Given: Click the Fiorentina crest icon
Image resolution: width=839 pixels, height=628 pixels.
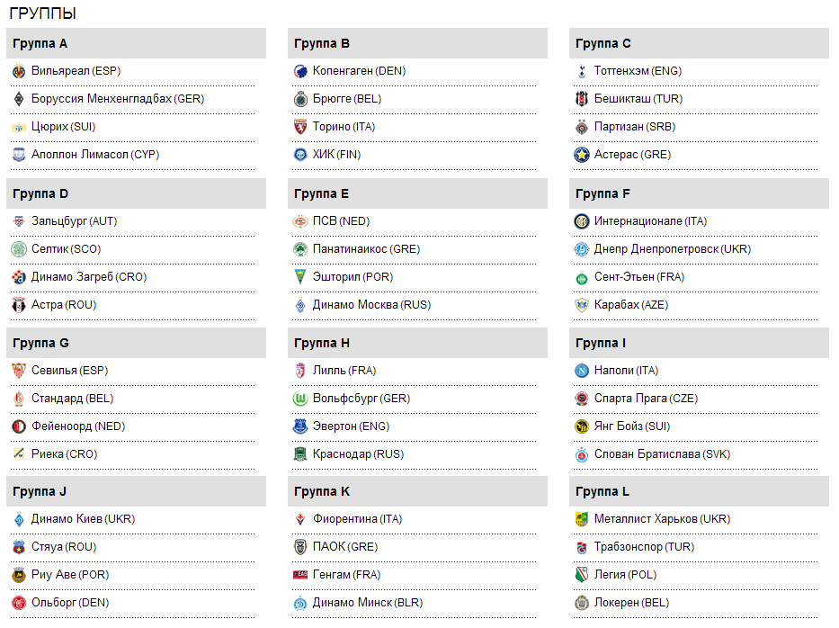Looking at the screenshot, I should pyautogui.click(x=300, y=519).
